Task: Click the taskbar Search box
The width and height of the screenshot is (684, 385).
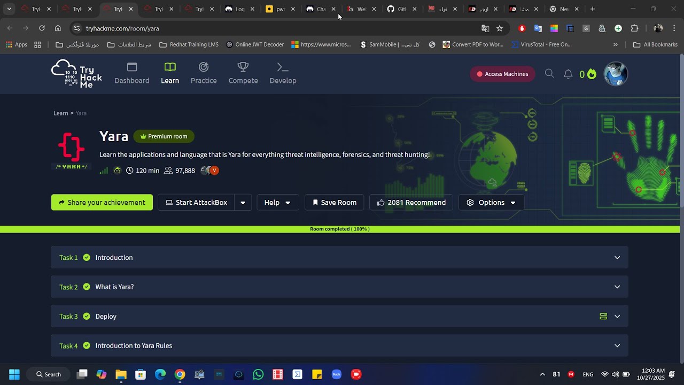Action: 49,374
